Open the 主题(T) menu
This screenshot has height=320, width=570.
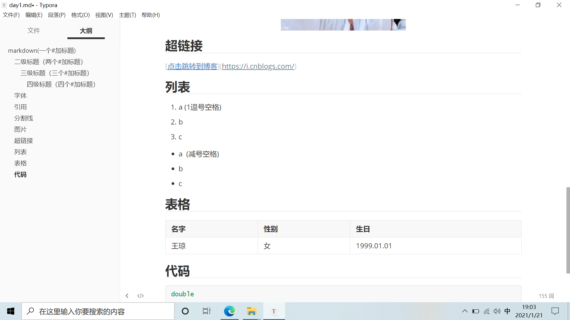tap(127, 15)
